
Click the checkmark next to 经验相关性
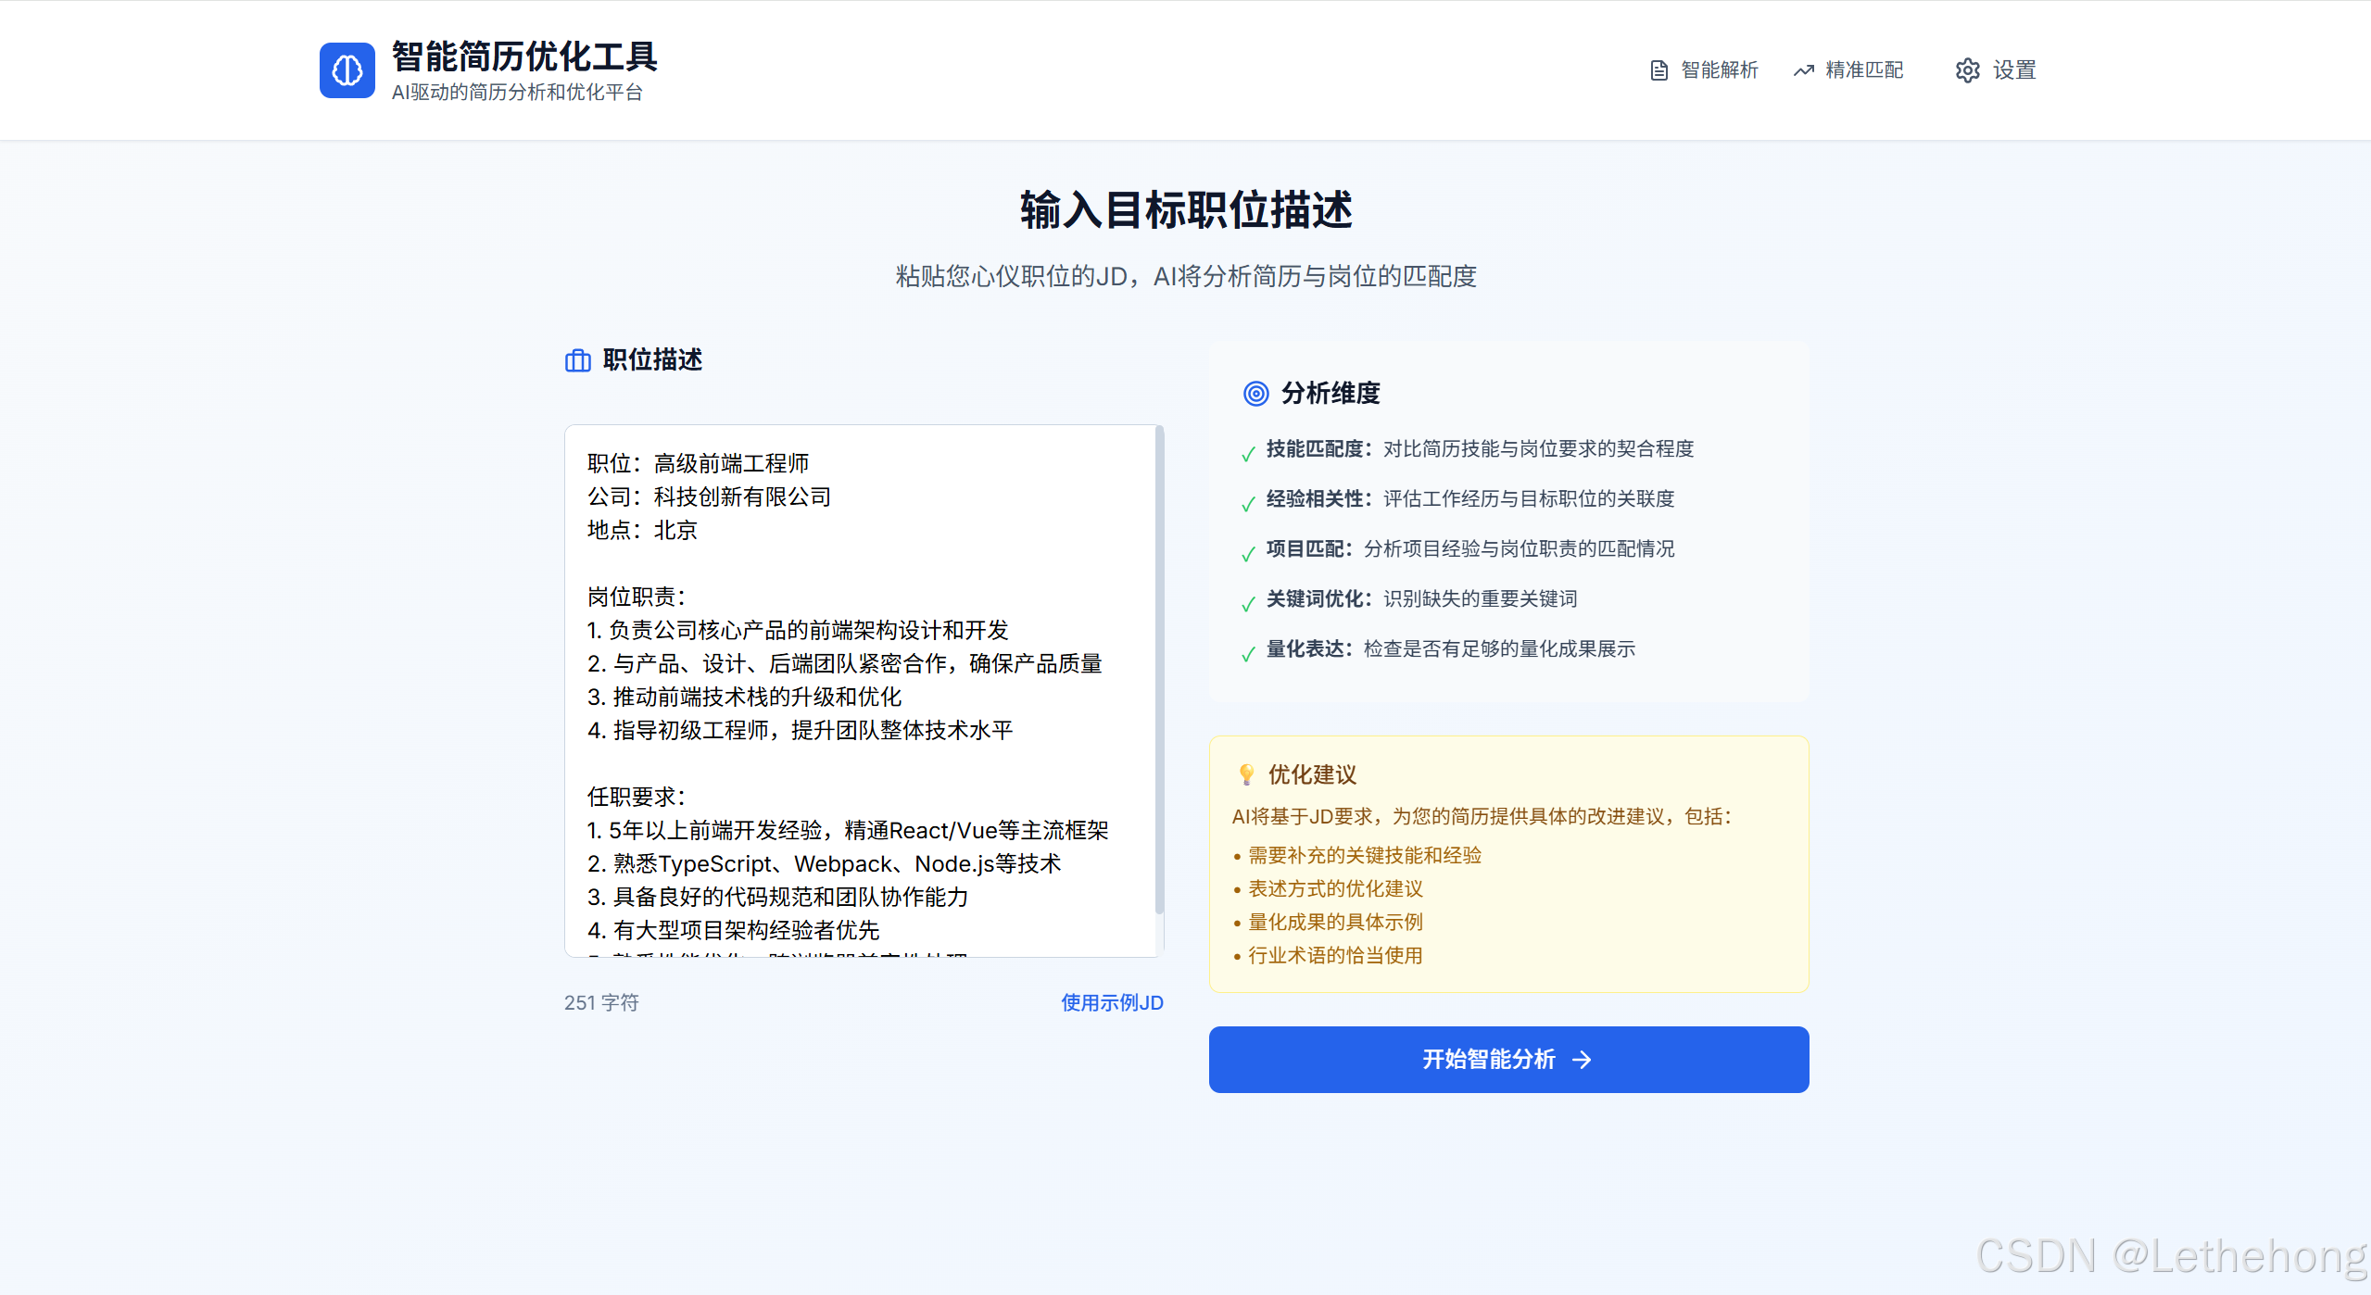tap(1248, 503)
